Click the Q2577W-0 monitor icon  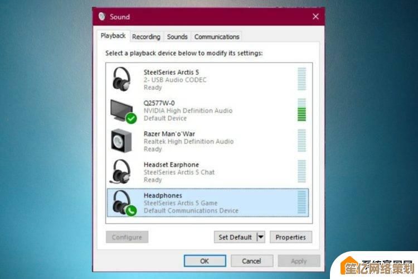tap(123, 112)
